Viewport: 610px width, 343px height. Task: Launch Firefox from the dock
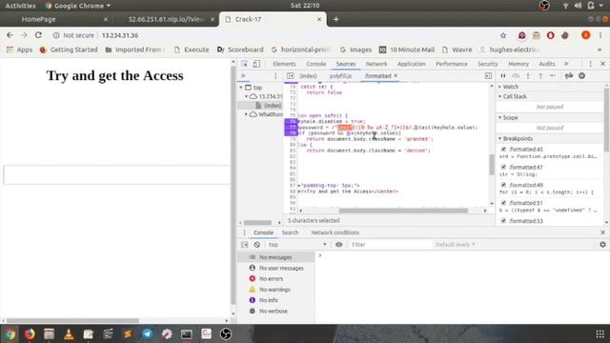pyautogui.click(x=30, y=334)
